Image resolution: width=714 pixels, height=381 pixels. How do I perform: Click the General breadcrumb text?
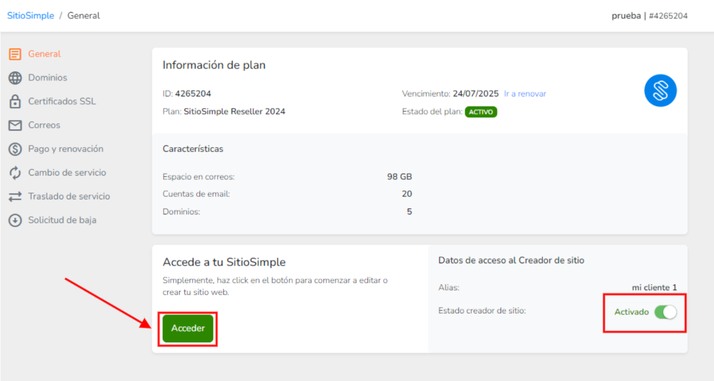tap(84, 15)
